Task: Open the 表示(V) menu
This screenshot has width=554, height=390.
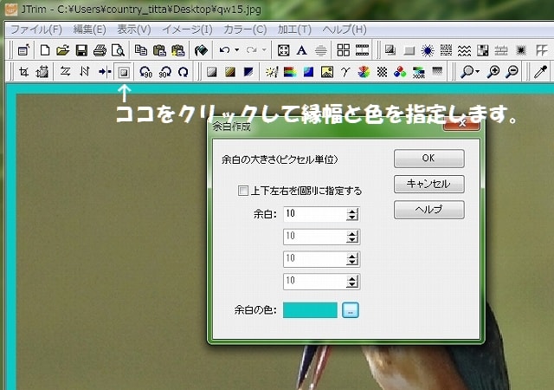Action: [134, 29]
